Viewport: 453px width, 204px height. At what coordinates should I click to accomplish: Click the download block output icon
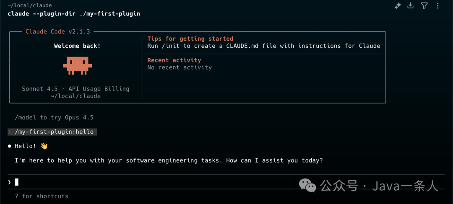(411, 6)
